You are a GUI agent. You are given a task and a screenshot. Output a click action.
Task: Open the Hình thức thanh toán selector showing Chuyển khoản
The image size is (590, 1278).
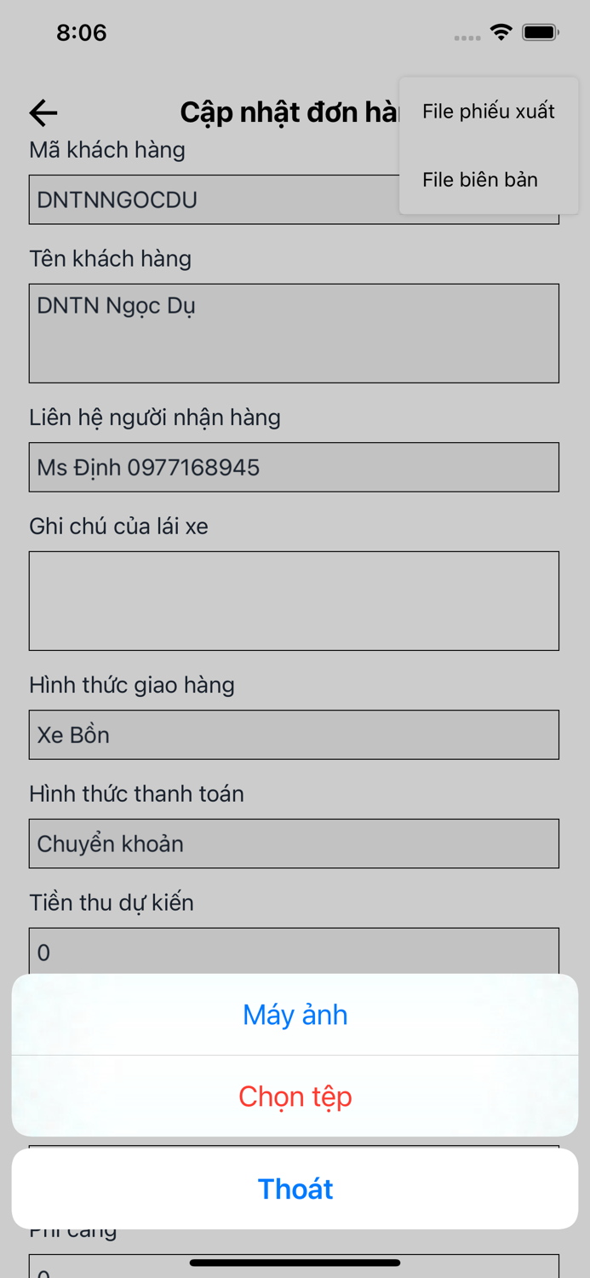(x=294, y=843)
